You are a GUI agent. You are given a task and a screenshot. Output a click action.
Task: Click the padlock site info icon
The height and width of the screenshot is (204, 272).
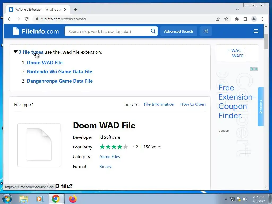(37, 19)
